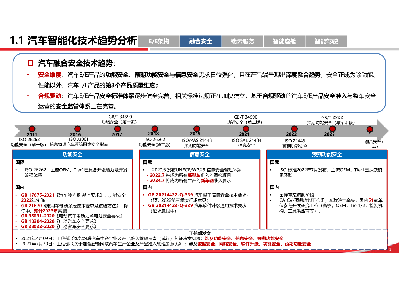Click the ISO SAE 21434 信息安全 label

click(247, 143)
